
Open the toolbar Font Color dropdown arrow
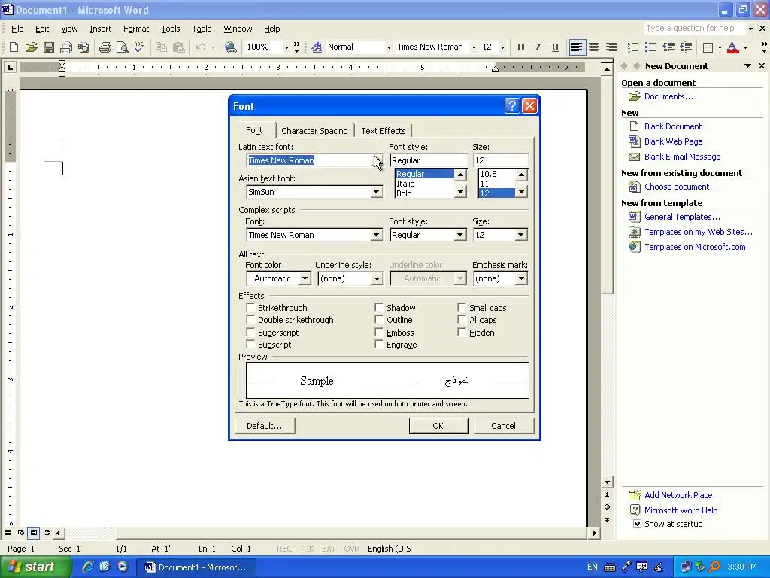click(745, 47)
